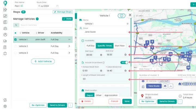Click the edit pencil beside Plan 1
The width and height of the screenshot is (196, 110).
[22, 6]
